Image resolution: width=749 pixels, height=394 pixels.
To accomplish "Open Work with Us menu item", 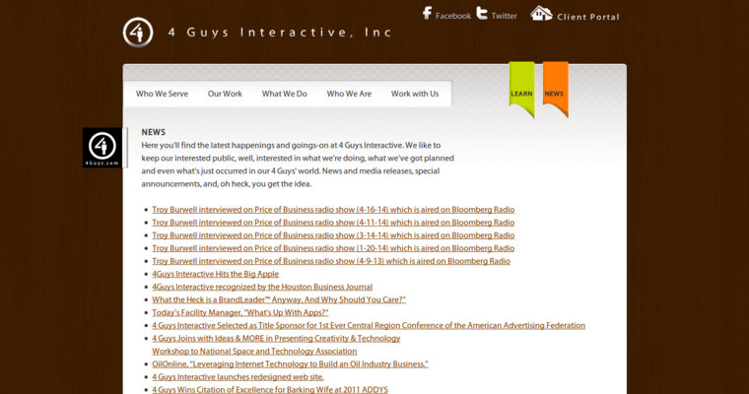I will click(415, 94).
